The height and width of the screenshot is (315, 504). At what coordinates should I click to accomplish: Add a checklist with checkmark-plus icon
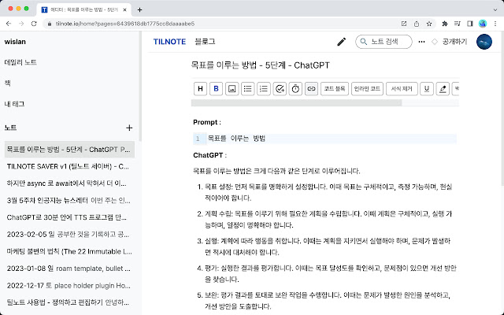280,89
